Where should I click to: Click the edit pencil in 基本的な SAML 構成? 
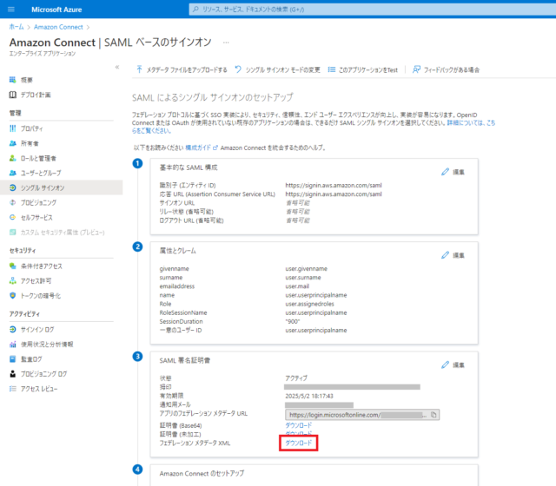445,172
